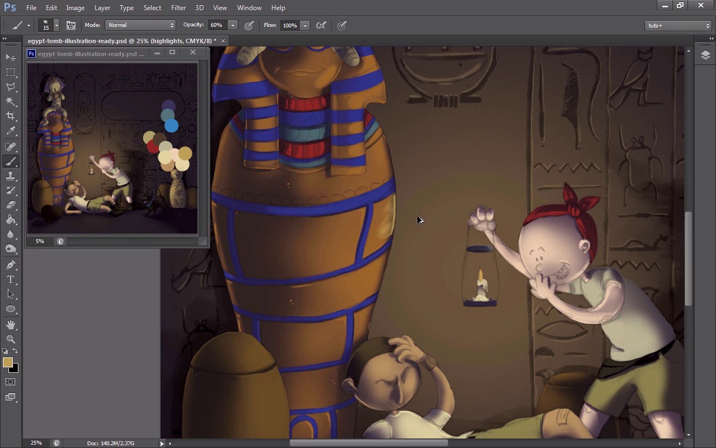This screenshot has height=448, width=716.
Task: Open the Layer menu
Action: 102,8
